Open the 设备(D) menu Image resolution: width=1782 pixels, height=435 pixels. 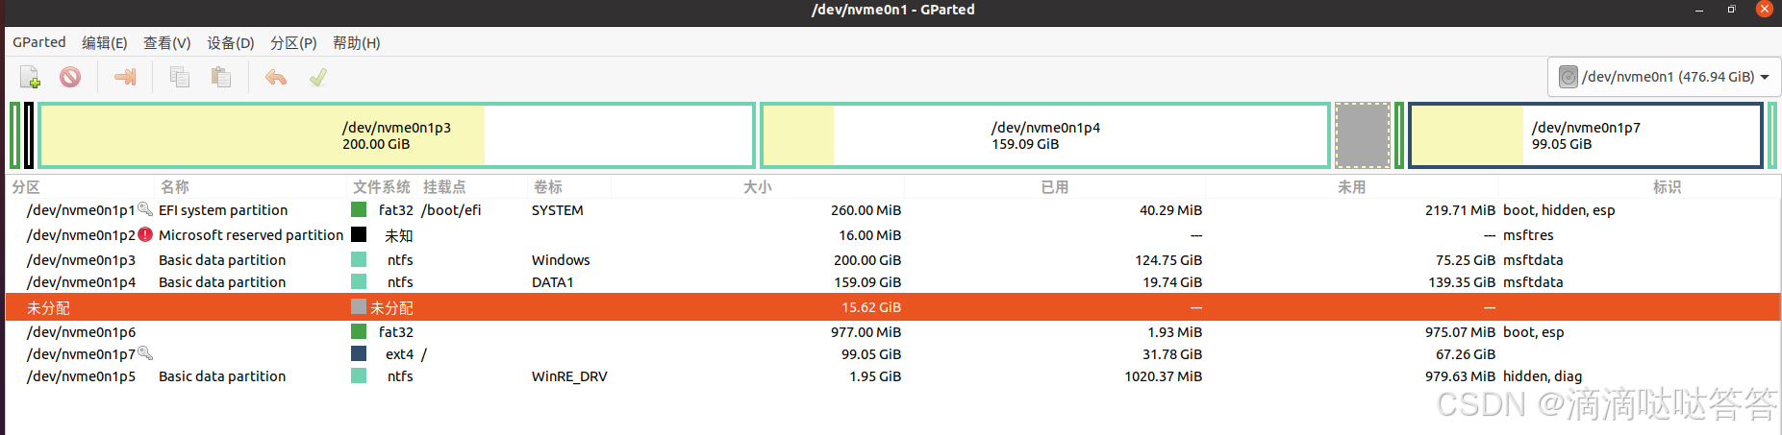coord(231,42)
